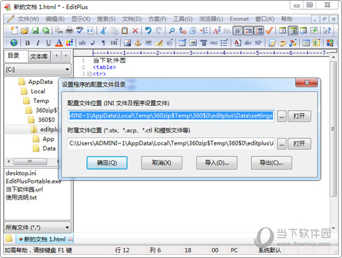Open the 文件 menu

click(x=28, y=19)
